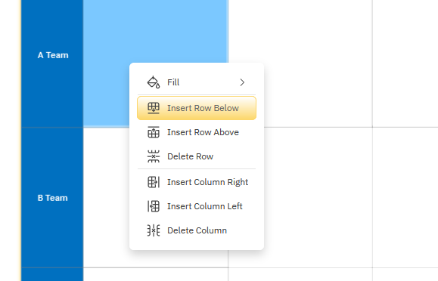Expand the Fill submenu arrow

point(242,82)
